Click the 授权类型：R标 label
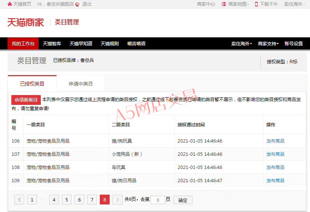The width and height of the screenshot is (310, 212). point(282,62)
